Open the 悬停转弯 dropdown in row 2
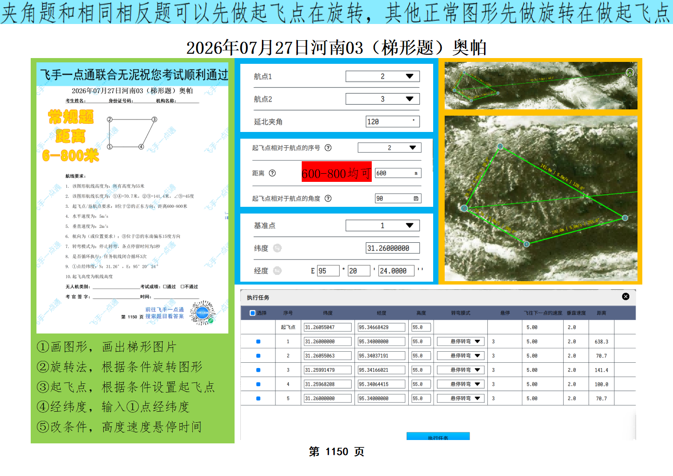Image resolution: width=673 pixels, height=476 pixels. 460,356
